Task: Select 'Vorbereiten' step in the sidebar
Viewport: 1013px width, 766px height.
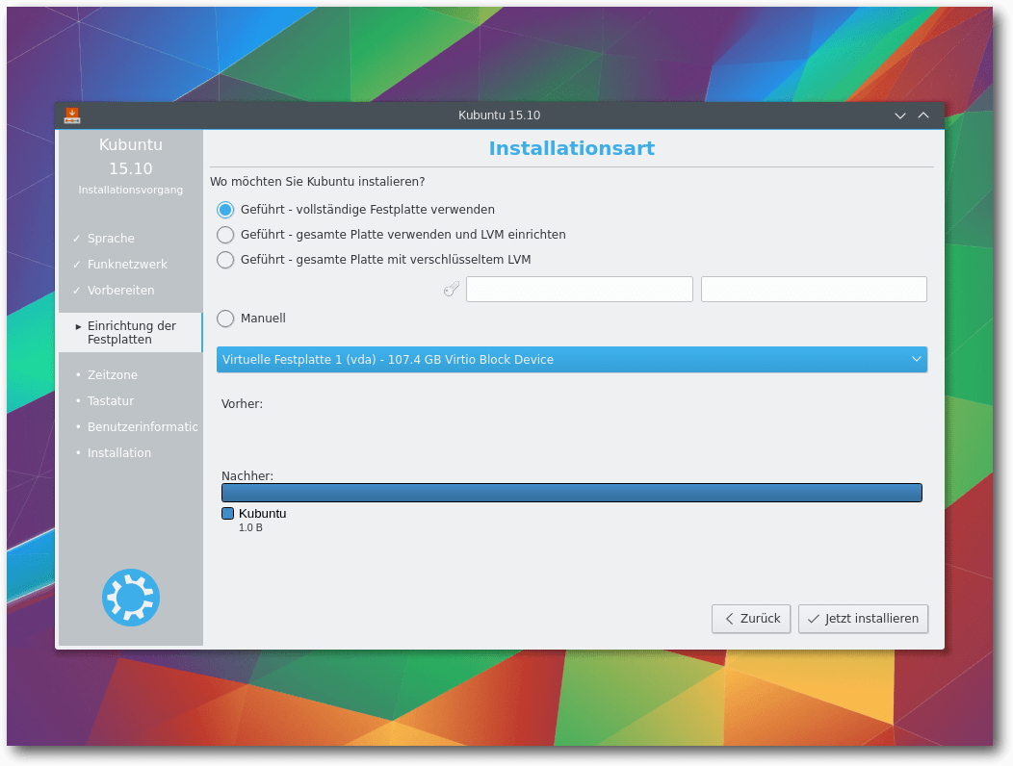Action: (120, 290)
